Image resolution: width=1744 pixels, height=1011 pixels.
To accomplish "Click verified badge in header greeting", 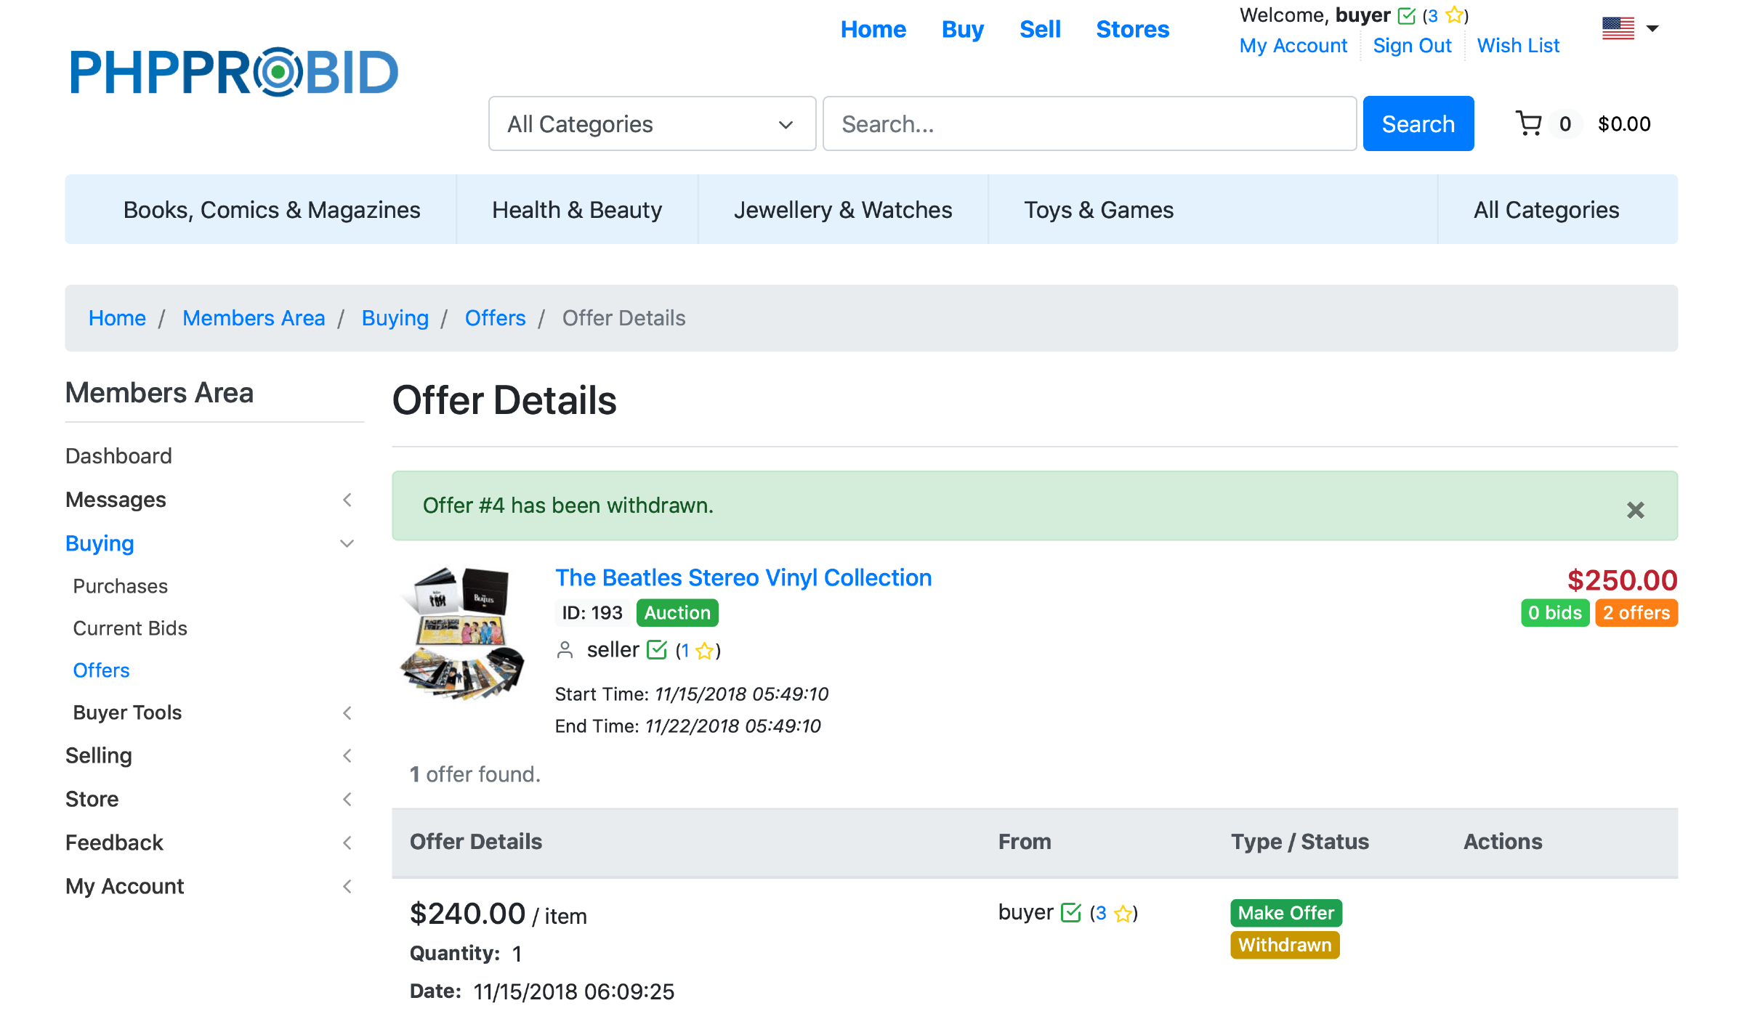I will coord(1407,16).
